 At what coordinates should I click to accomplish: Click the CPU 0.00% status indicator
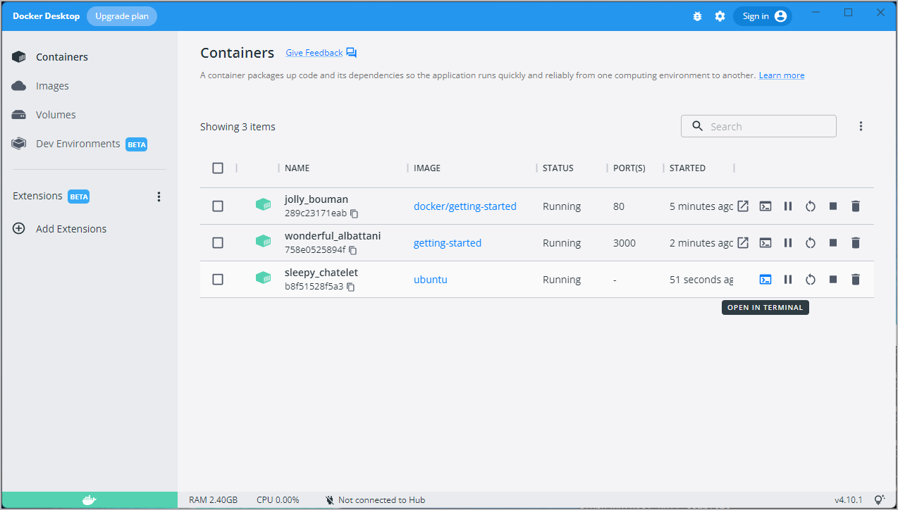[x=278, y=500]
